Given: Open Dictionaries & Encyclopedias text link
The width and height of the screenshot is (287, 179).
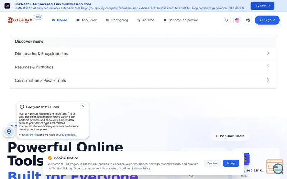Looking at the screenshot, I should point(41,54).
